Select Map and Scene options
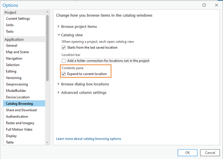The height and width of the screenshot is (159, 223). pyautogui.click(x=17, y=52)
